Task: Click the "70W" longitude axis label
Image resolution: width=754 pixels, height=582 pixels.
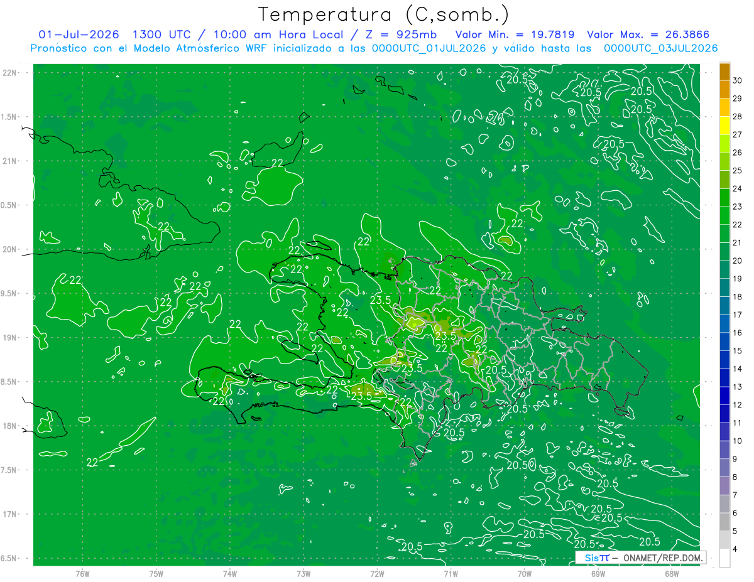Action: [525, 573]
